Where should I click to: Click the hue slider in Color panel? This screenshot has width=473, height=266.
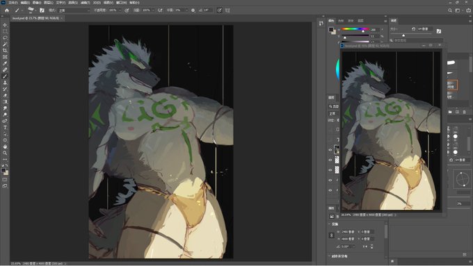(355, 29)
